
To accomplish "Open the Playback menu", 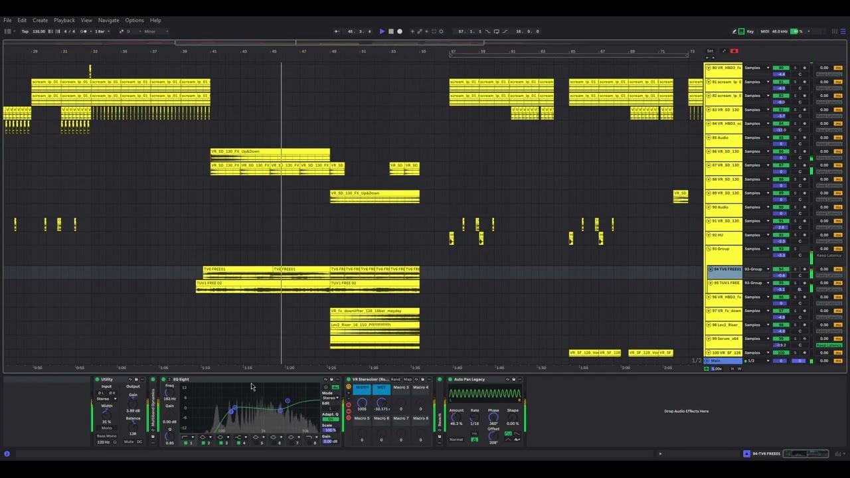I will pyautogui.click(x=64, y=21).
